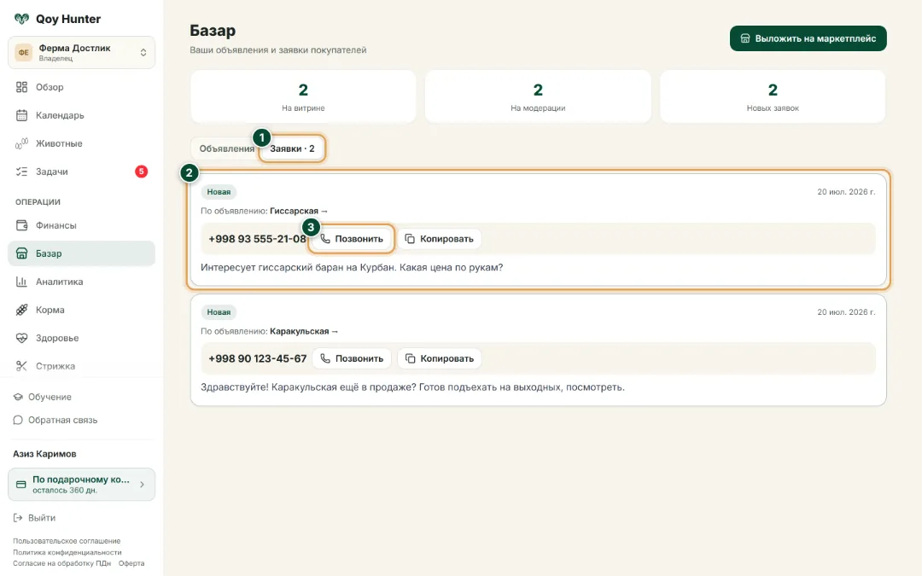The image size is (922, 576).
Task: Click the Обратная связь chat bubble icon
Action: (18, 420)
